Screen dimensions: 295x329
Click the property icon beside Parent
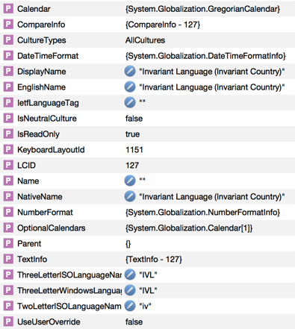pyautogui.click(x=8, y=244)
